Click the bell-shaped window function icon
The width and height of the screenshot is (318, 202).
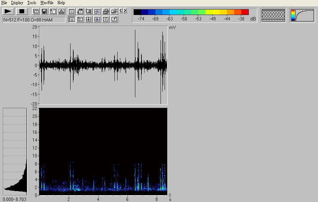point(61,11)
